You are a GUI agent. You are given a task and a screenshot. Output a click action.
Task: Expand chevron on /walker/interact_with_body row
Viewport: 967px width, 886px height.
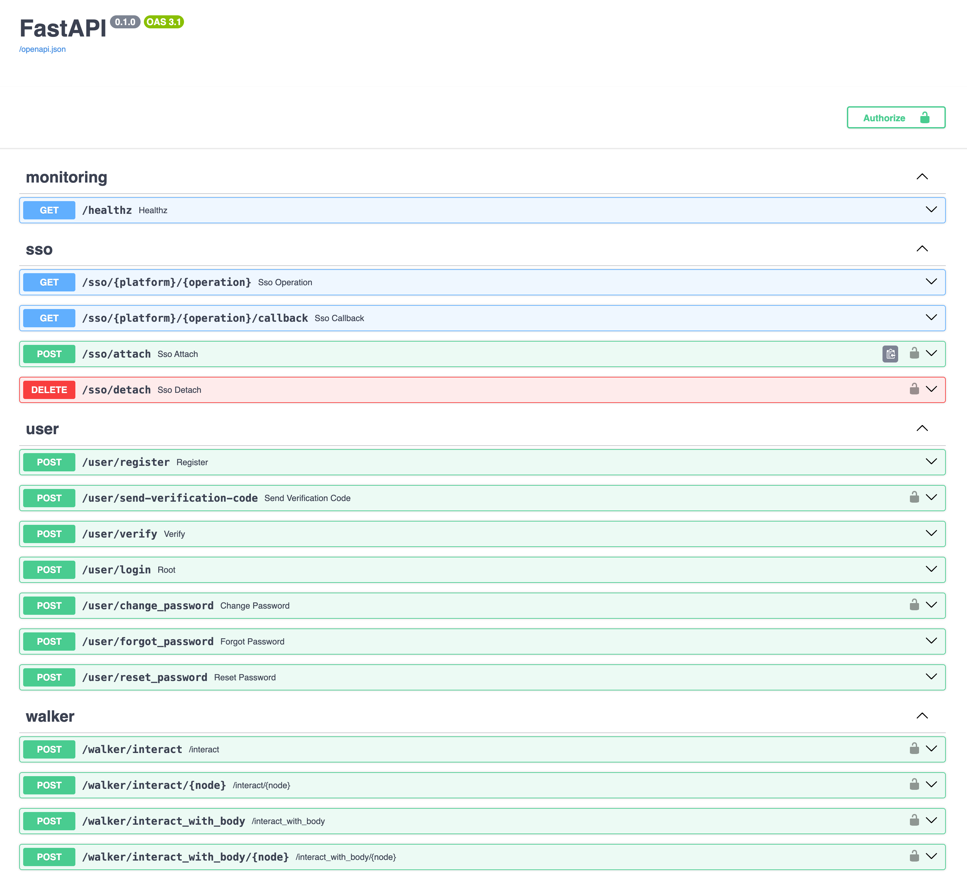(931, 821)
